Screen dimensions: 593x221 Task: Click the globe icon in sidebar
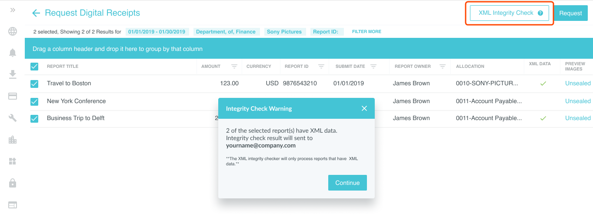click(13, 31)
